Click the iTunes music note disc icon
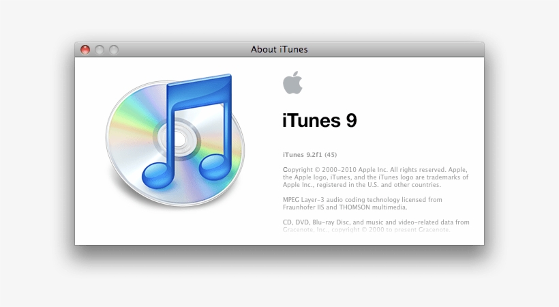Image resolution: width=559 pixels, height=307 pixels. 175,140
